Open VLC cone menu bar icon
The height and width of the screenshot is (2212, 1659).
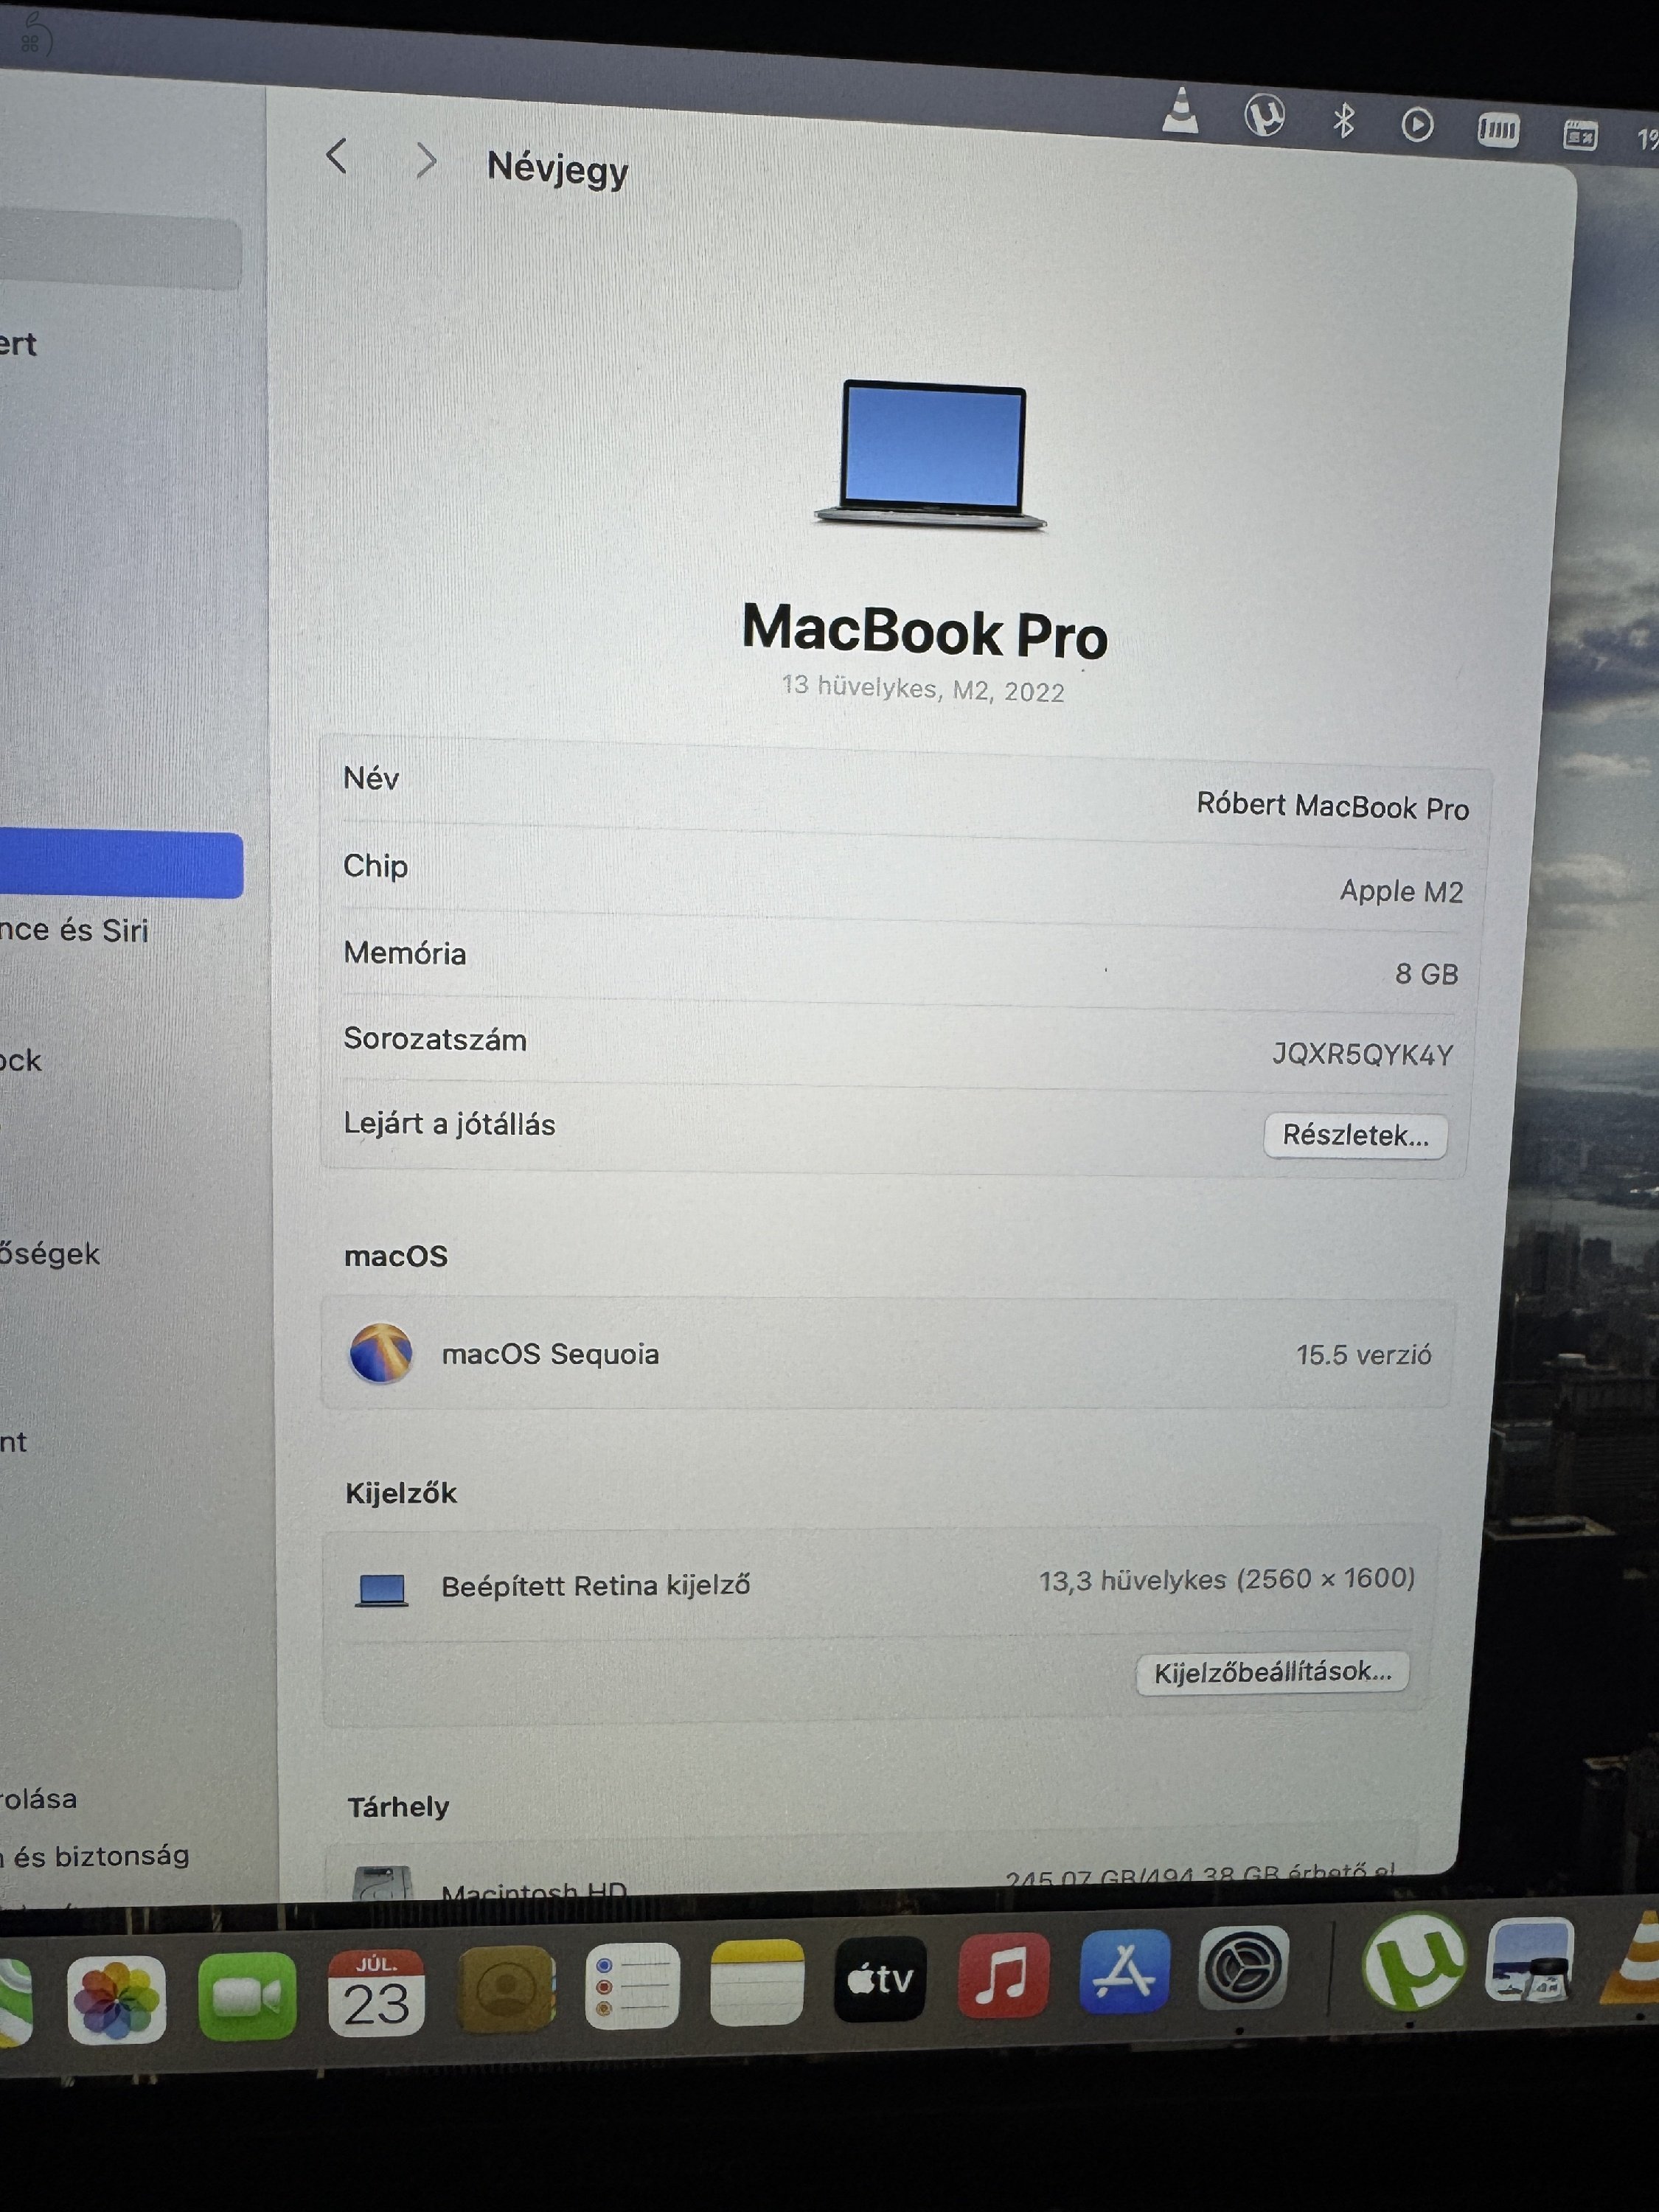tap(1181, 111)
